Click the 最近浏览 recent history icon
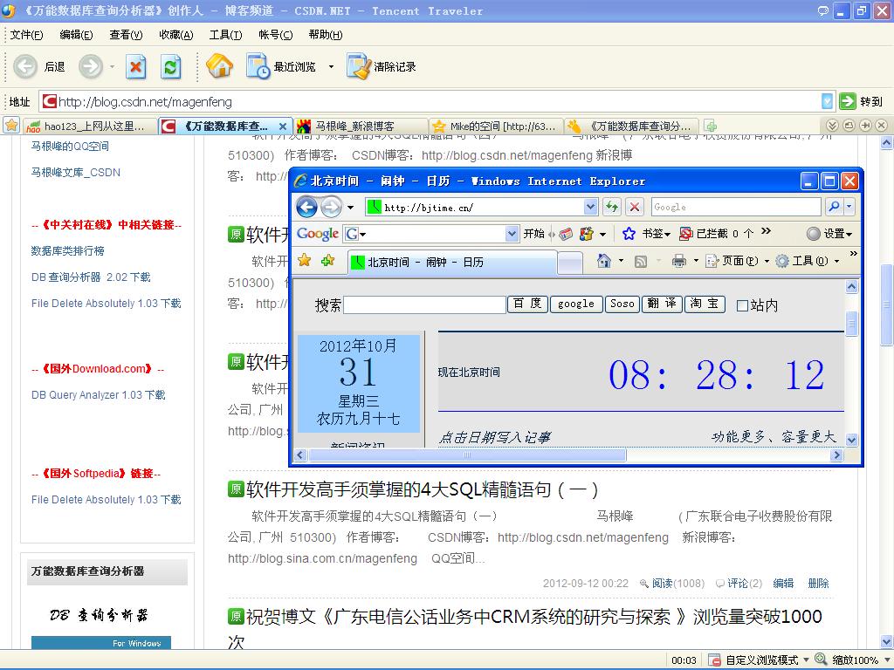This screenshot has height=670, width=894. click(x=258, y=66)
